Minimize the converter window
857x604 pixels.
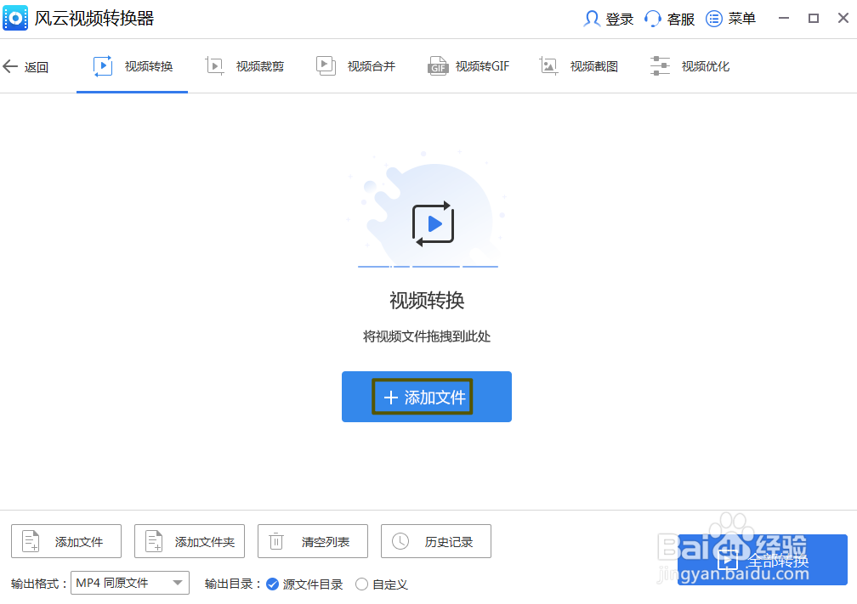coord(784,18)
